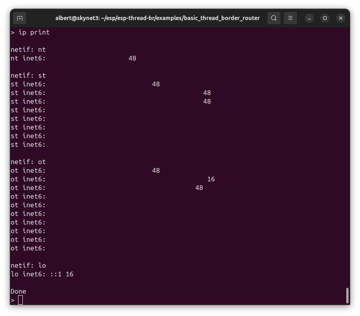360x316 pixels.
Task: Click the 'netif: st' line
Action: click(28, 75)
